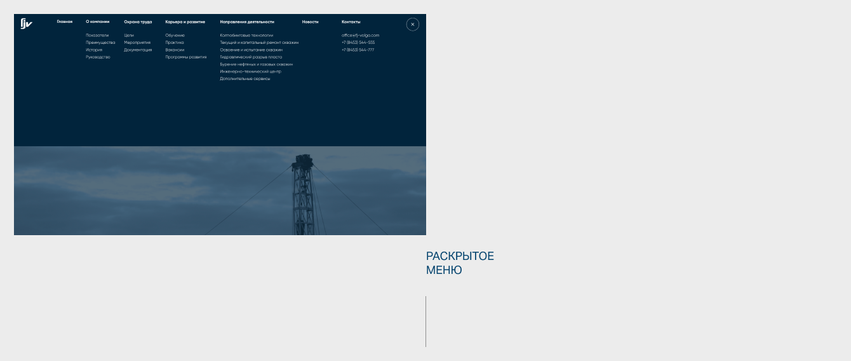Open the Руководство link
This screenshot has width=851, height=361.
[x=98, y=57]
